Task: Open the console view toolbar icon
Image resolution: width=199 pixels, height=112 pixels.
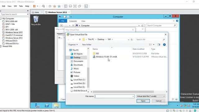Action: [x=86, y=6]
